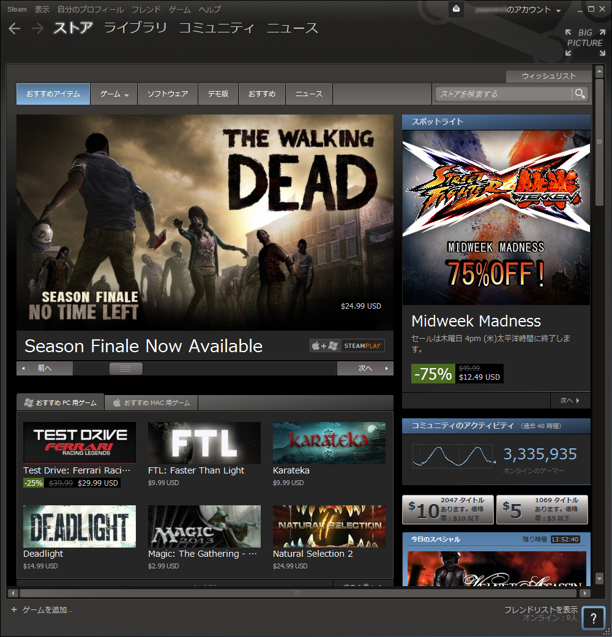The width and height of the screenshot is (612, 637).
Task: Enter Big Picture mode
Action: [x=585, y=42]
